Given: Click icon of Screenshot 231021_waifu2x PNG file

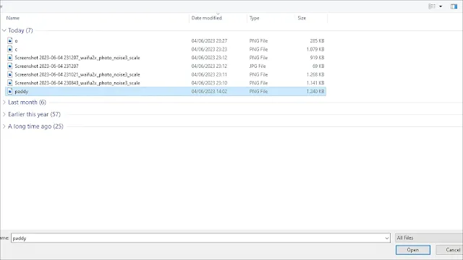Looking at the screenshot, I should 10,74.
